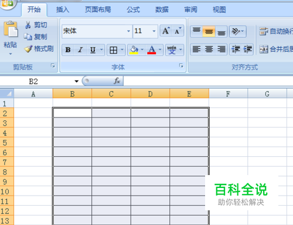The image size is (293, 225).
Task: Expand the font size 11 dropdown
Action: [x=154, y=31]
